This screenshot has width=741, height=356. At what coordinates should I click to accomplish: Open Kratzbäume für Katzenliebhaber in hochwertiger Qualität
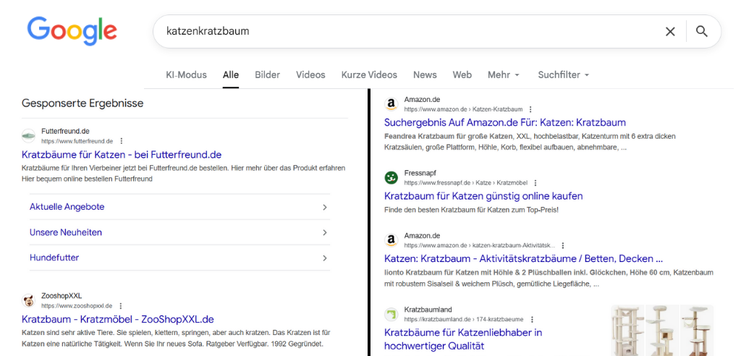(x=463, y=339)
